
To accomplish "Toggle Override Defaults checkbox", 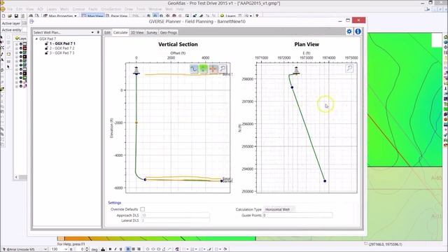I will 142,209.
